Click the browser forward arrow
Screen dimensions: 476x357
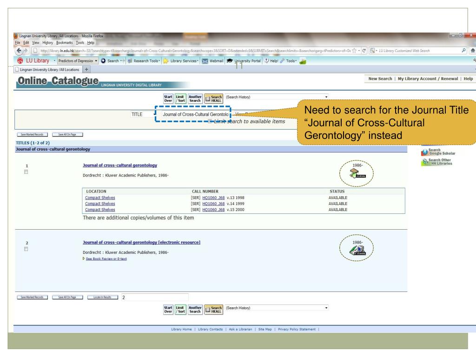(x=26, y=51)
